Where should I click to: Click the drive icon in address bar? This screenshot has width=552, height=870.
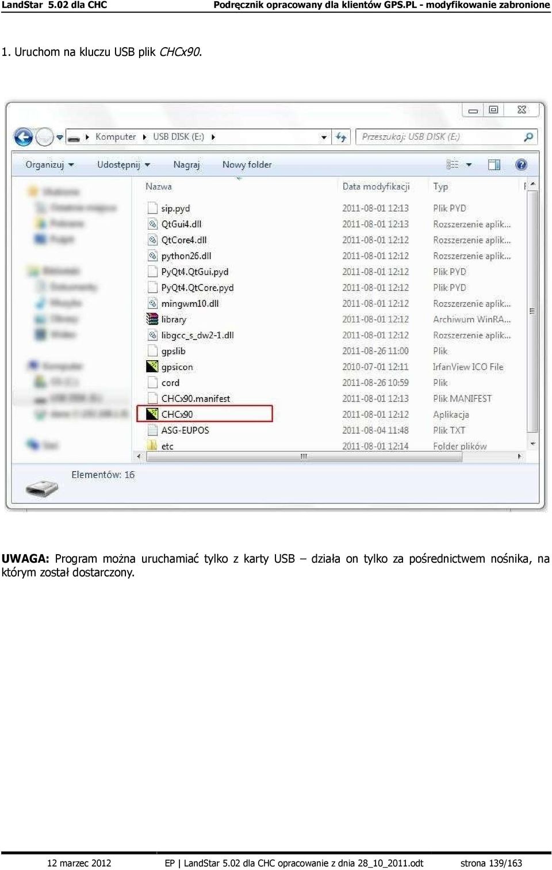[74, 138]
